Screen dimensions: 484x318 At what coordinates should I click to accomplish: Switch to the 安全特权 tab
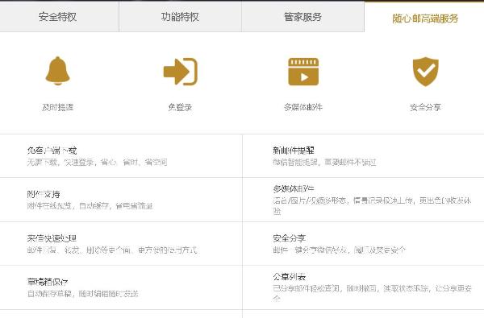(58, 17)
